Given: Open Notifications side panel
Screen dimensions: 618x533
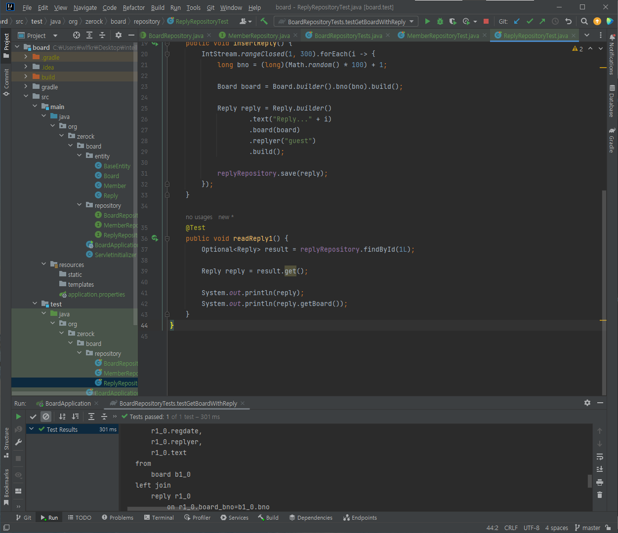Looking at the screenshot, I should click(612, 54).
